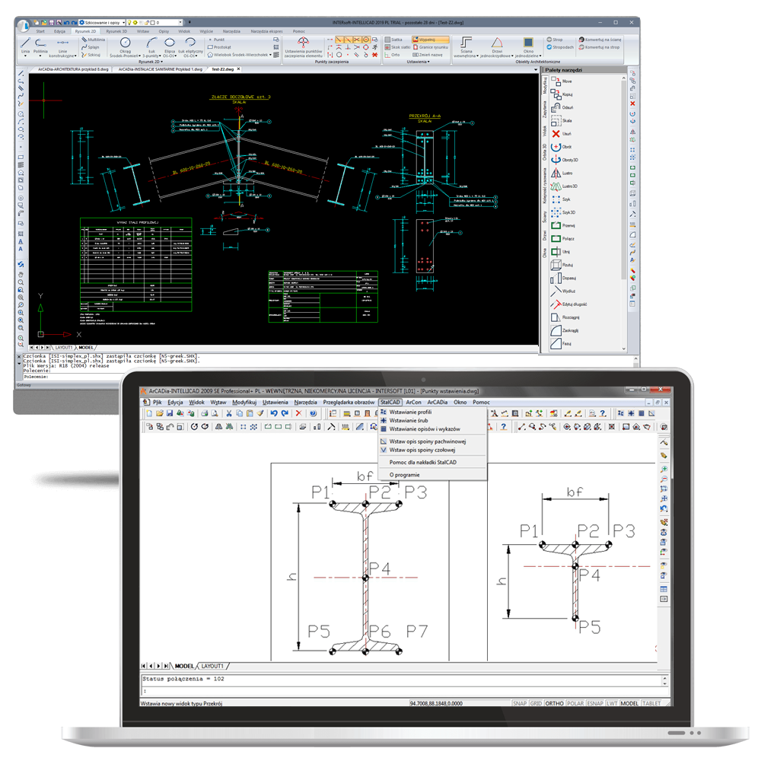Select Wydłuż extend tool in palette
Image resolution: width=761 pixels, height=761 pixels.
[x=563, y=291]
